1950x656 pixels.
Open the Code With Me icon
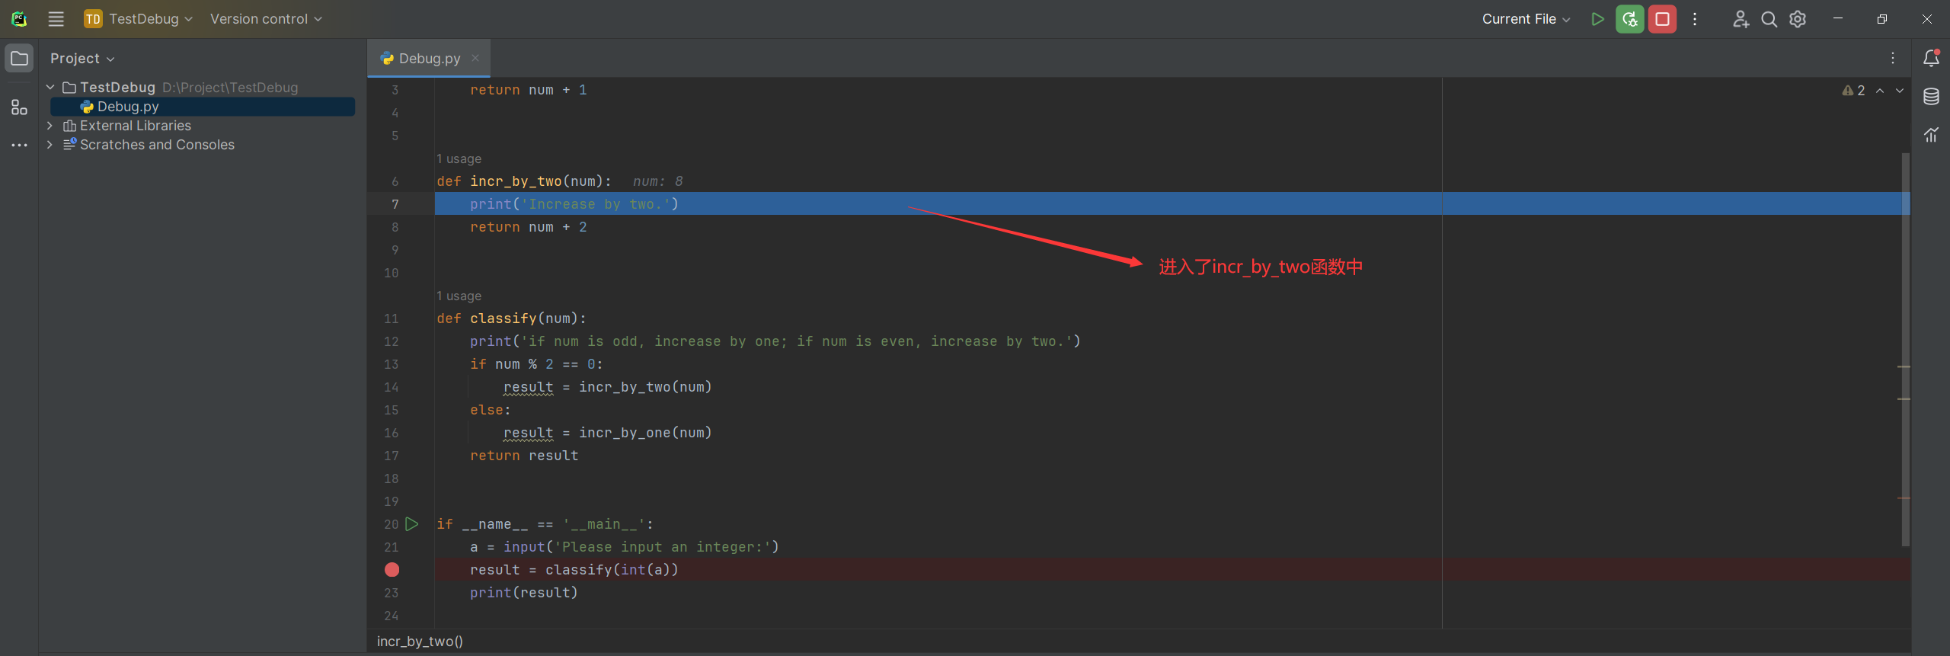pos(1741,19)
